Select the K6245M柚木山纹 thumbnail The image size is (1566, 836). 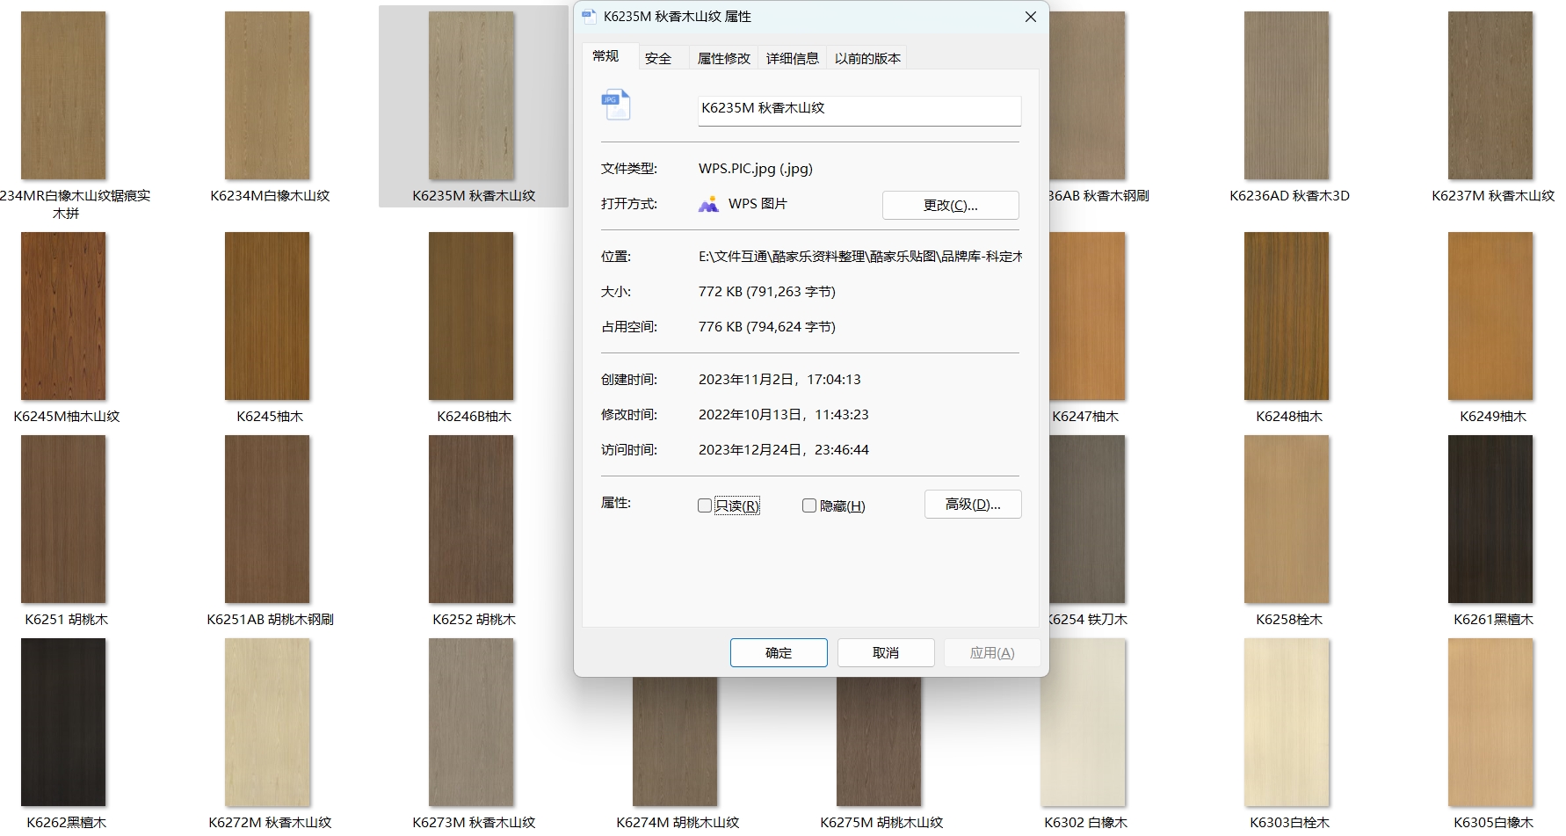[x=63, y=316]
